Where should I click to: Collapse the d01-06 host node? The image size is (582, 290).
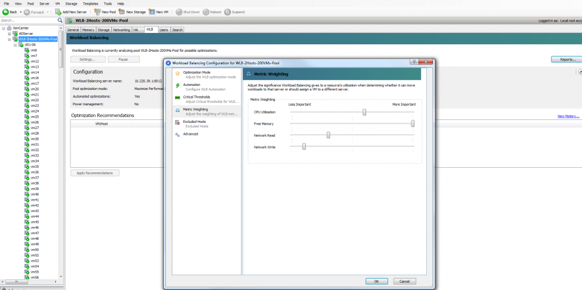pos(15,44)
